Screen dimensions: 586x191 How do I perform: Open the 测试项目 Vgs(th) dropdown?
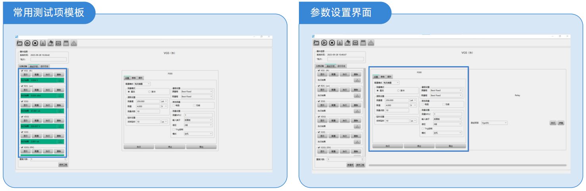[494, 123]
